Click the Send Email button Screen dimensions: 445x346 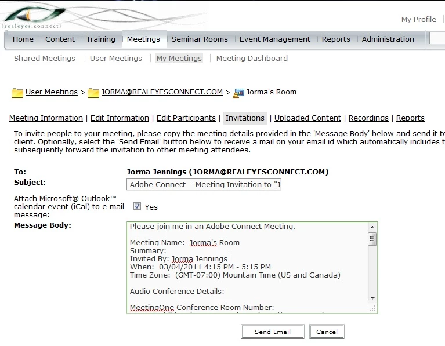(x=273, y=332)
